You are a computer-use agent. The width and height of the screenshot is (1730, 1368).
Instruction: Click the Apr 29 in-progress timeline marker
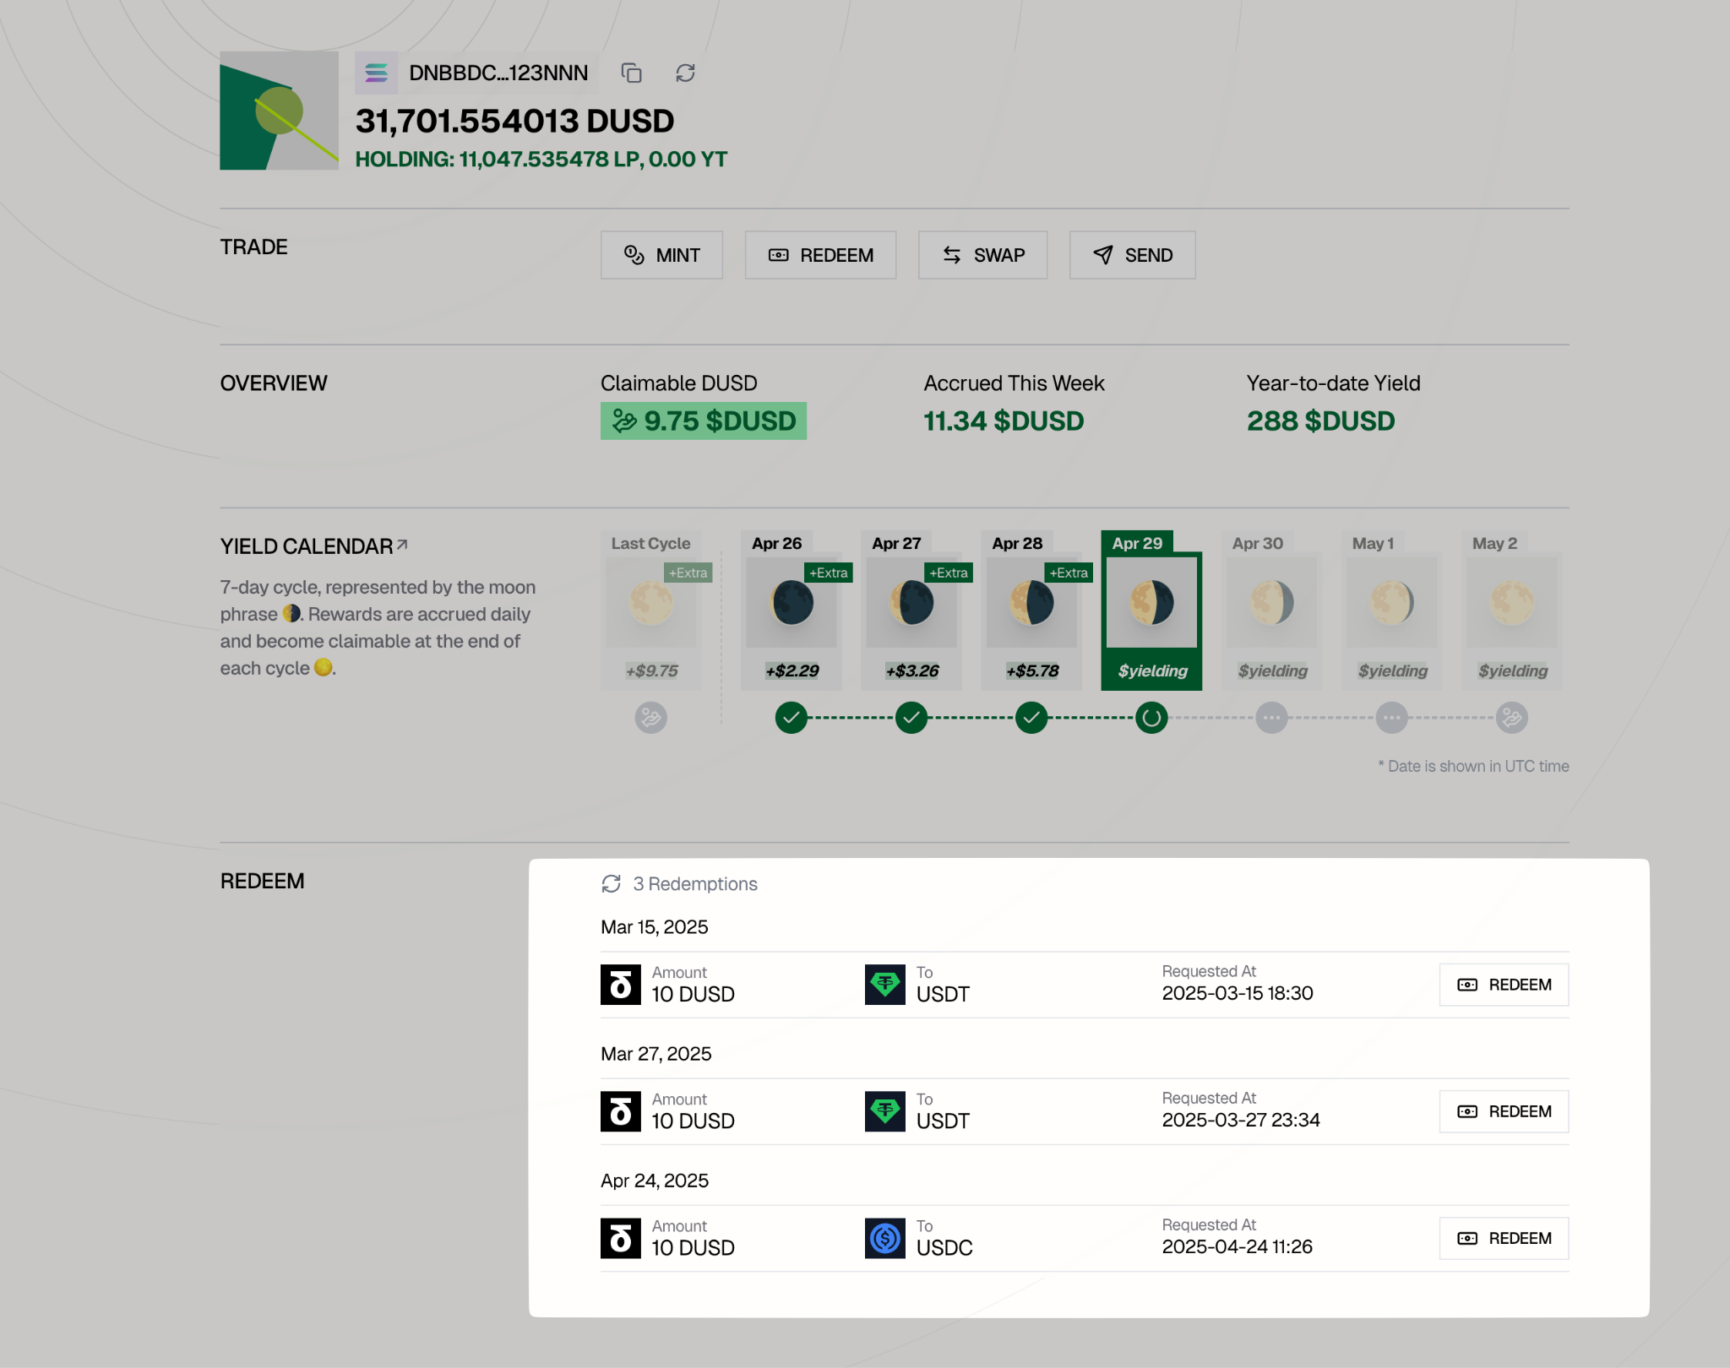(x=1151, y=718)
